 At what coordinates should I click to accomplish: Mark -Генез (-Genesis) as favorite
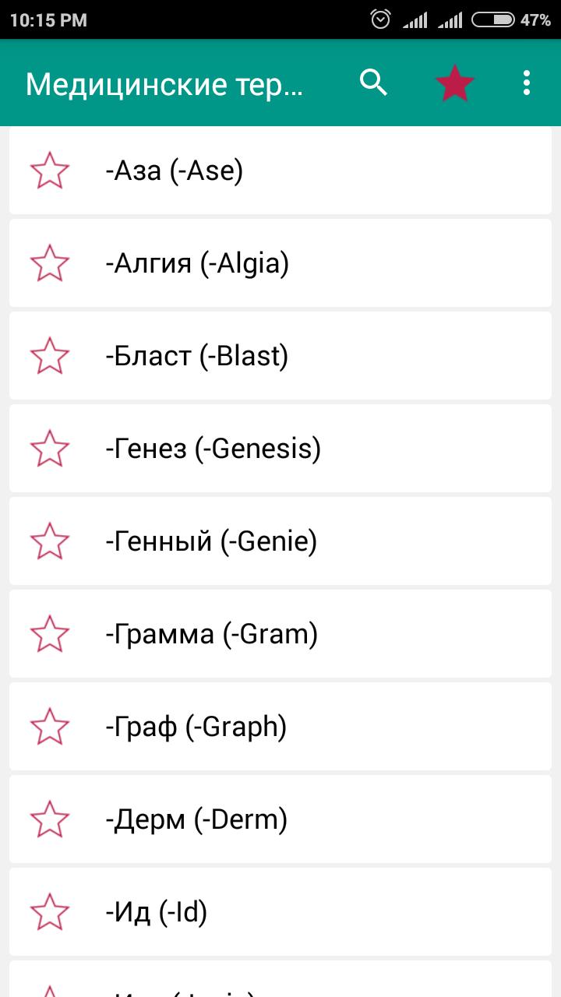(50, 449)
